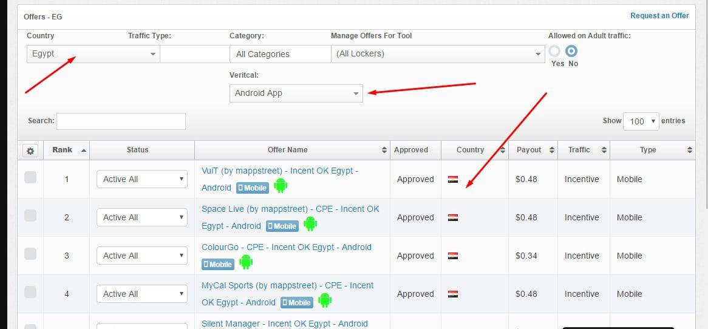The height and width of the screenshot is (329, 708).
Task: Click the Android icon beside Space Live offer
Action: [x=310, y=225]
